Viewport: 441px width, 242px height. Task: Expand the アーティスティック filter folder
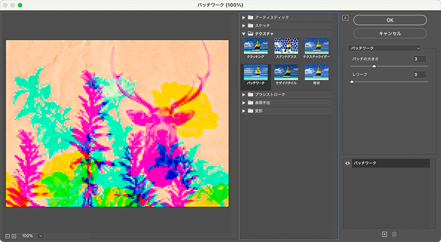(244, 17)
